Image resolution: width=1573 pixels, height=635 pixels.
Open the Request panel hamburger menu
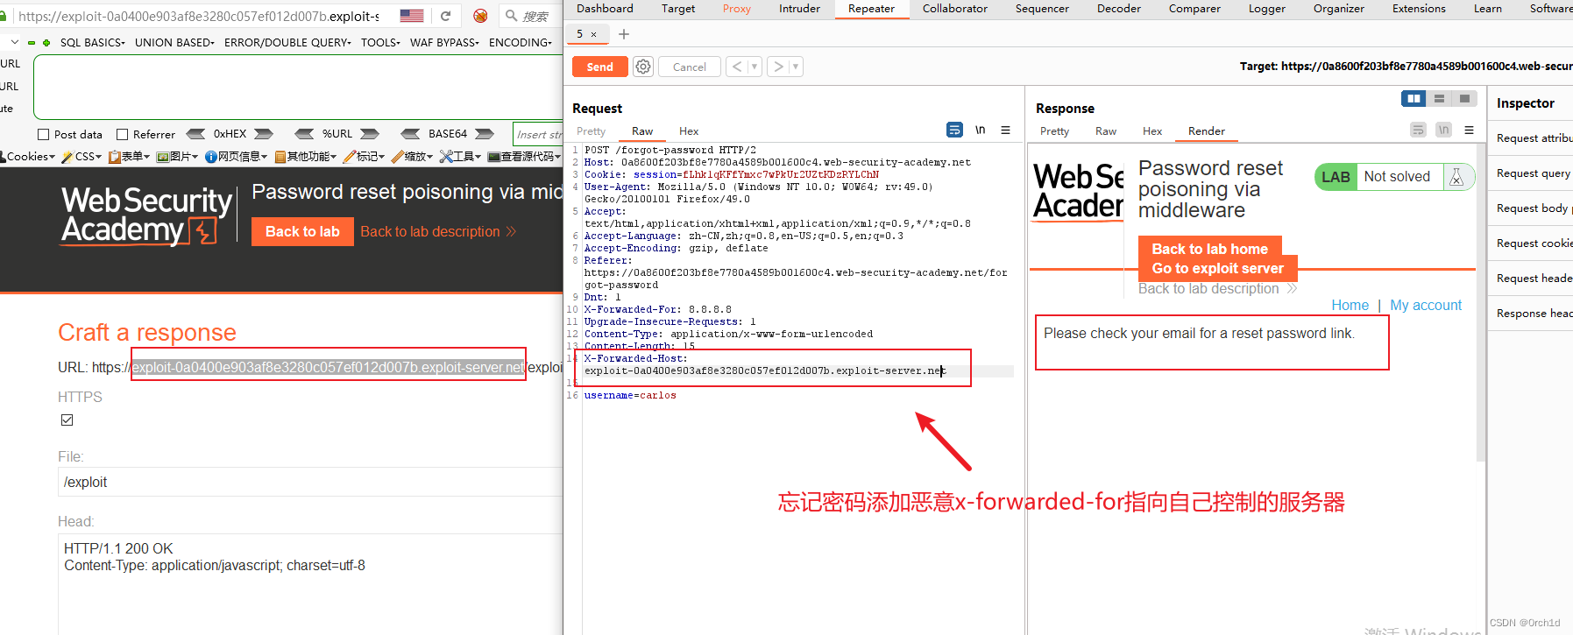pos(1005,130)
